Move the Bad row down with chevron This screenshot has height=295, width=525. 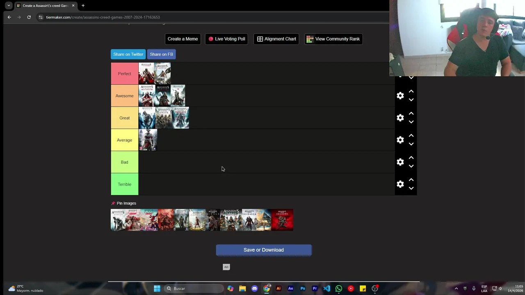(411, 166)
